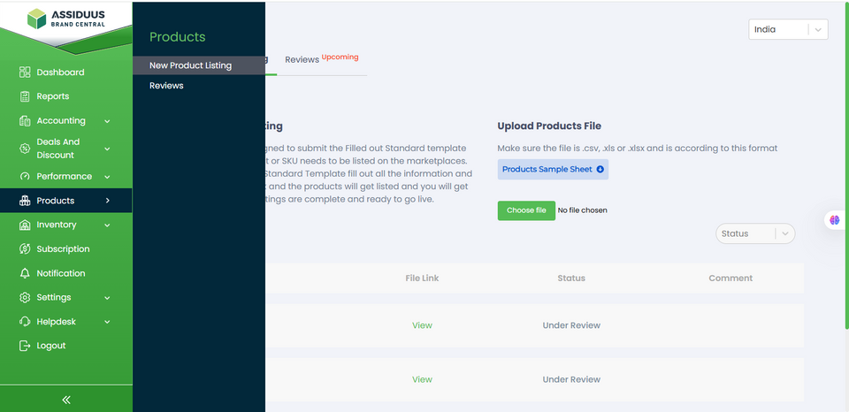Select Reviews in Products flyout menu
849x412 pixels.
tap(166, 86)
